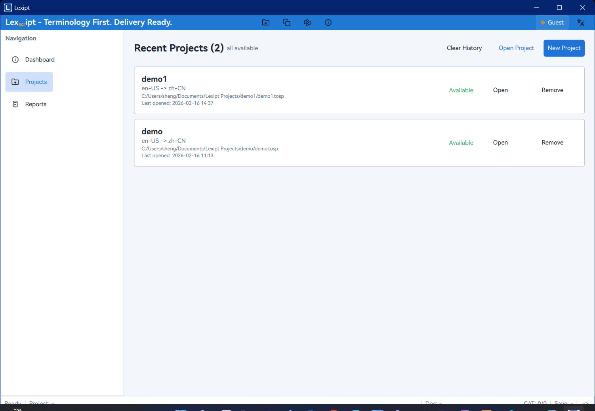Select the Reports navigation item
Screen dimensions: 595x411
[x=36, y=104]
